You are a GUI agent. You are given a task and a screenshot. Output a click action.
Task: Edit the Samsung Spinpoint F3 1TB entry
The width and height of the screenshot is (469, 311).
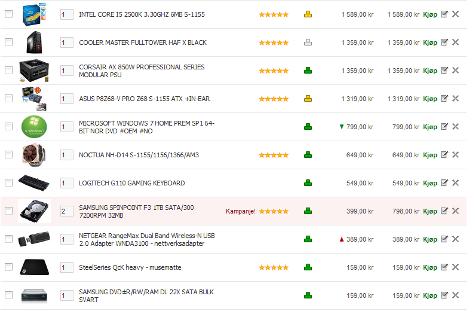tap(444, 211)
